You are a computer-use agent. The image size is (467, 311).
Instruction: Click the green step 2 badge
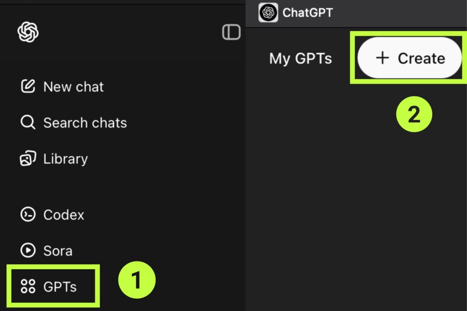[414, 114]
